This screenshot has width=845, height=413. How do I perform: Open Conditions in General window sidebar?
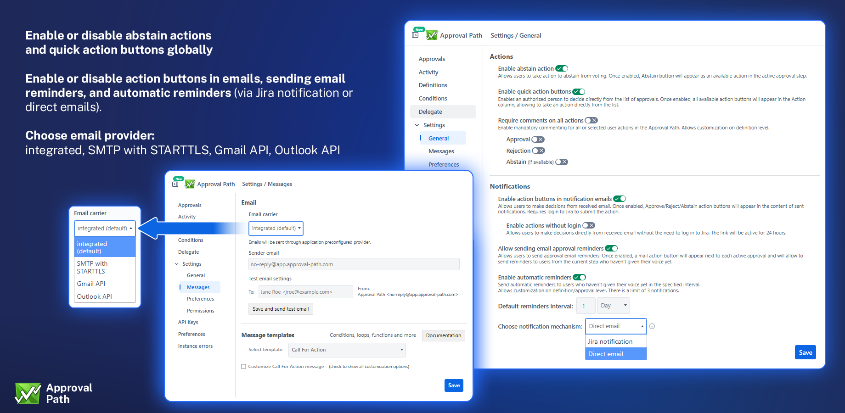tap(433, 98)
